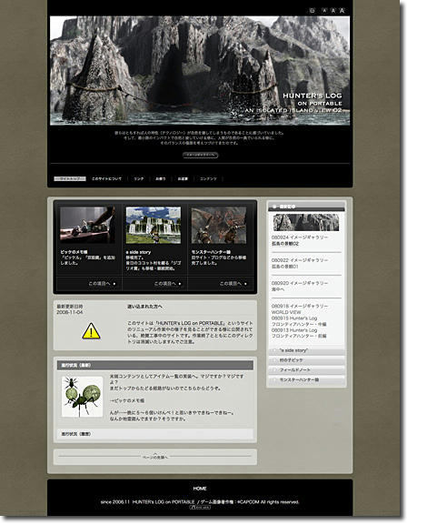Click the rocky island banner image
The width and height of the screenshot is (427, 525).
pos(200,71)
